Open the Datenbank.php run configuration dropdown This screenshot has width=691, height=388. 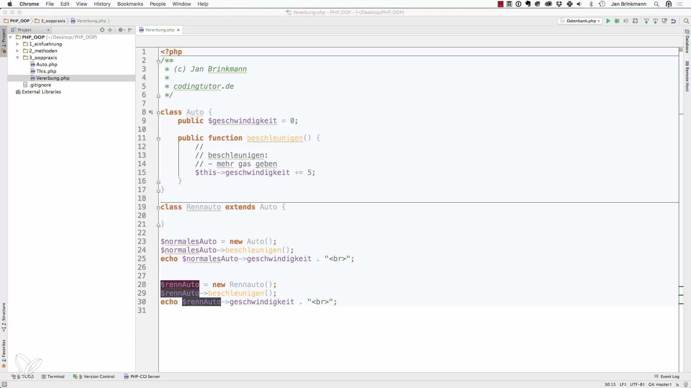[580, 21]
